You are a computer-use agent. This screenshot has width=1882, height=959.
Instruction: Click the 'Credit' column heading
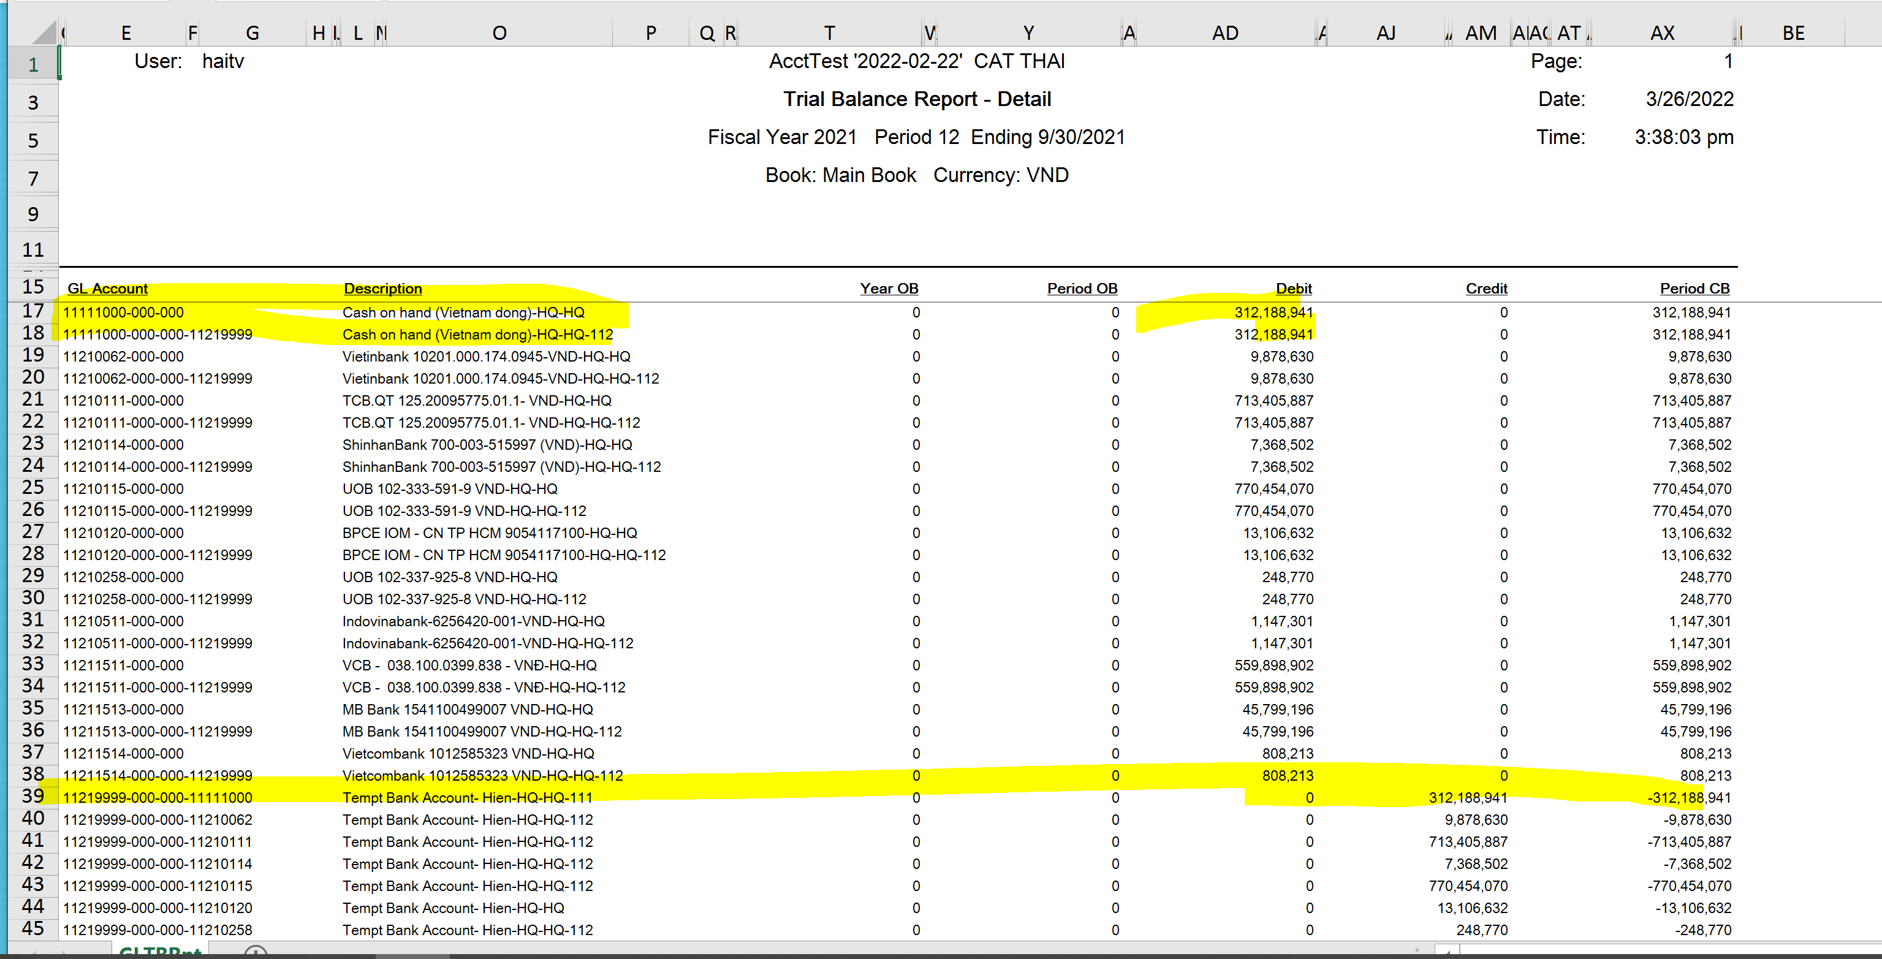pyautogui.click(x=1486, y=289)
